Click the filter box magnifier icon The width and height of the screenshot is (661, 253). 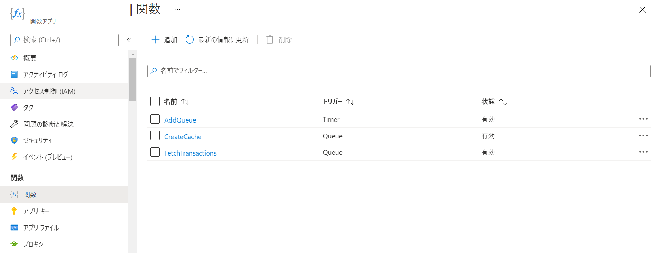pos(154,71)
